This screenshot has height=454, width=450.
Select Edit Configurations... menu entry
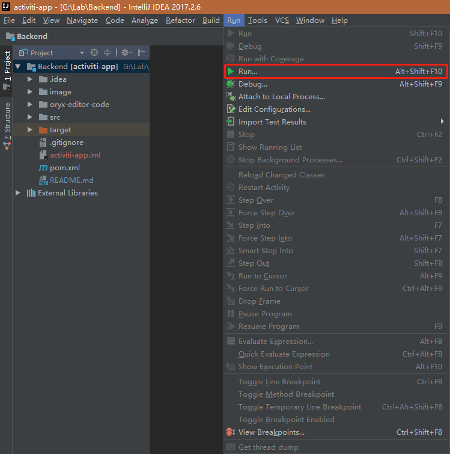pos(336,109)
